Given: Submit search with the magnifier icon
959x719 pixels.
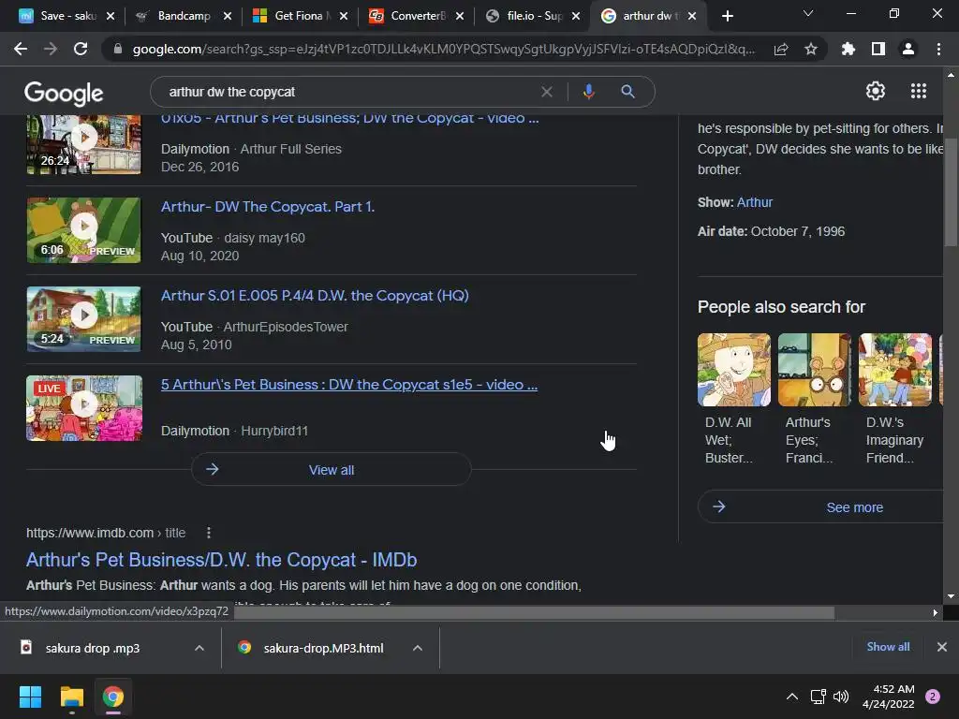Looking at the screenshot, I should click(627, 92).
